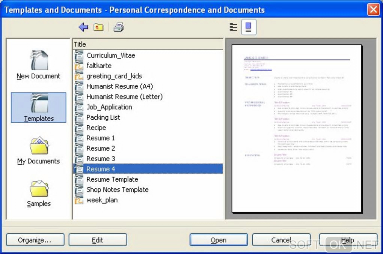This screenshot has width=383, height=254.
Task: Select faltkarte template
Action: (x=148, y=66)
